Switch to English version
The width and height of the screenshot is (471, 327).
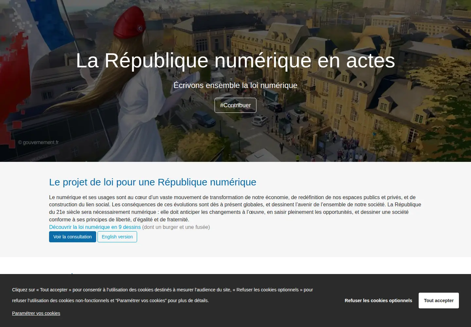pos(117,237)
